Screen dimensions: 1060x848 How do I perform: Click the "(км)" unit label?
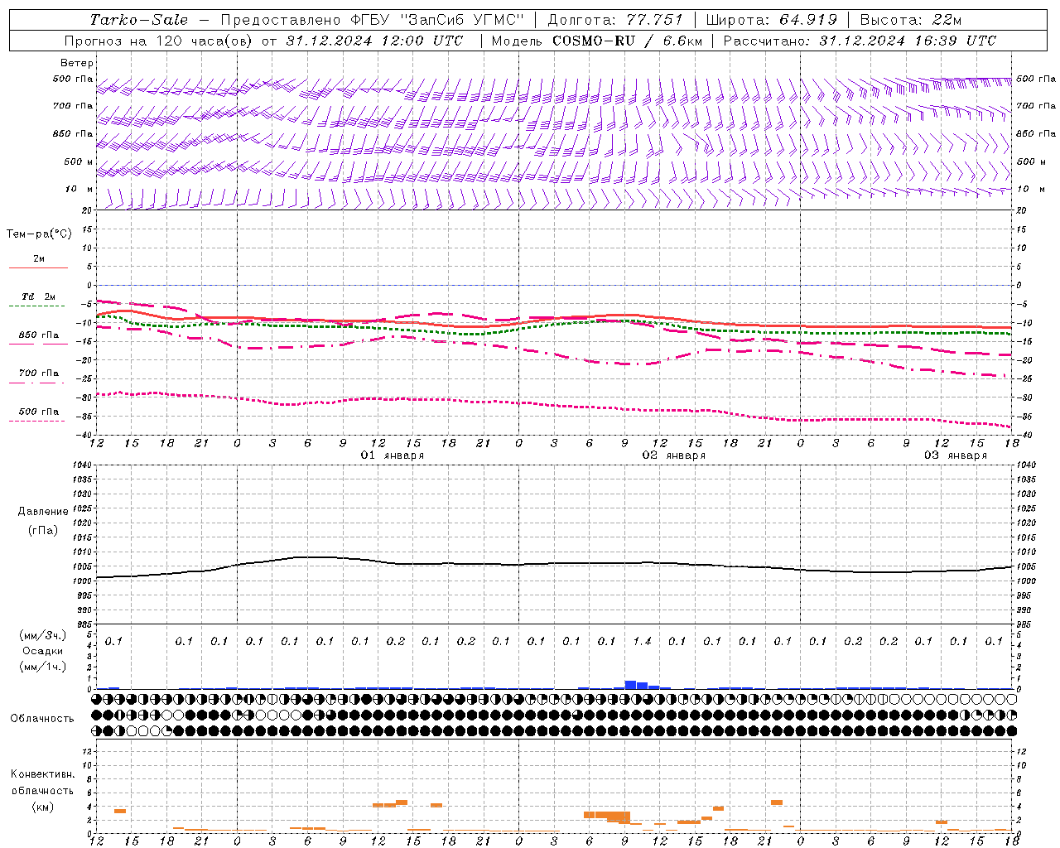pyautogui.click(x=43, y=806)
